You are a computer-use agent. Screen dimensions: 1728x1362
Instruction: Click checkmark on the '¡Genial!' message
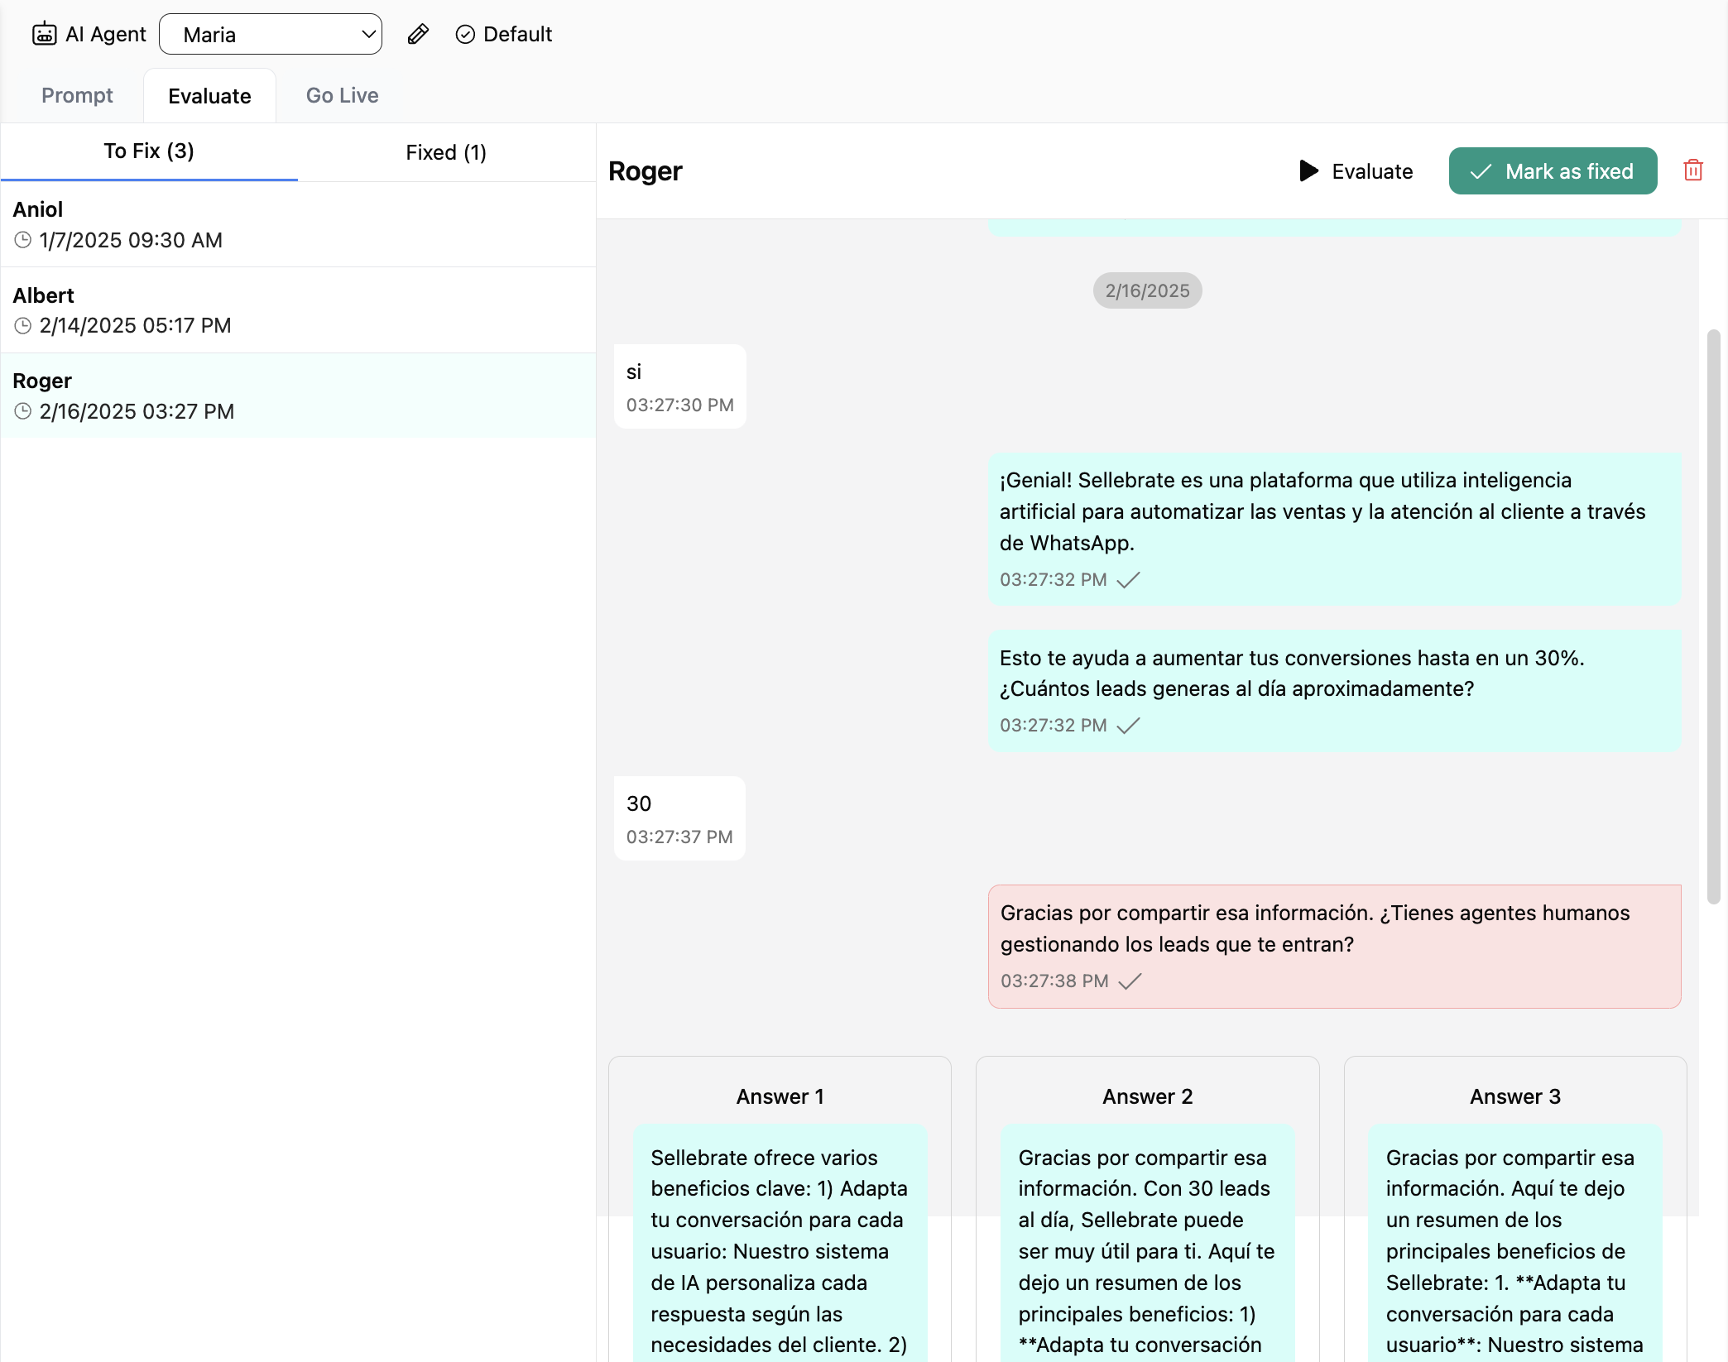pos(1128,580)
